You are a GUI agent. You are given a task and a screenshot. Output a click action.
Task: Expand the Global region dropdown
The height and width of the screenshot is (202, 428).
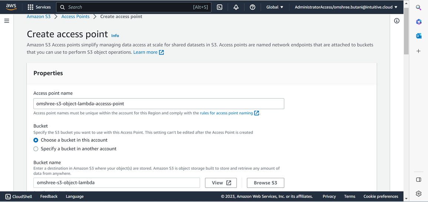pos(274,7)
